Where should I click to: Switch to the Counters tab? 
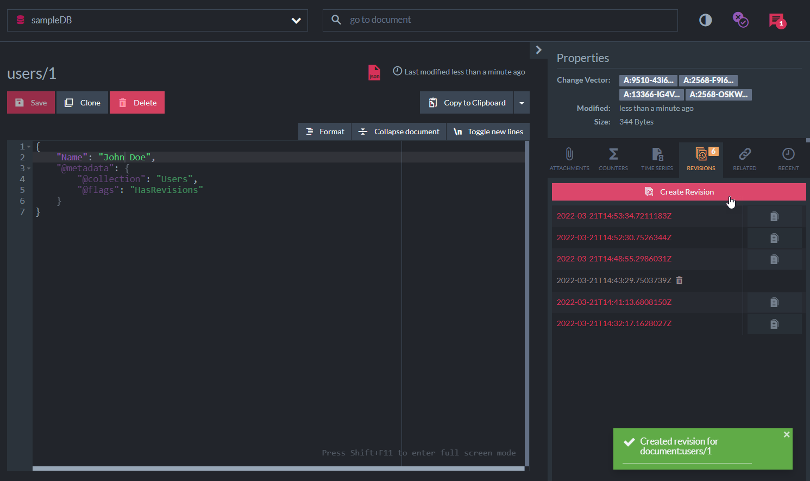(x=613, y=159)
